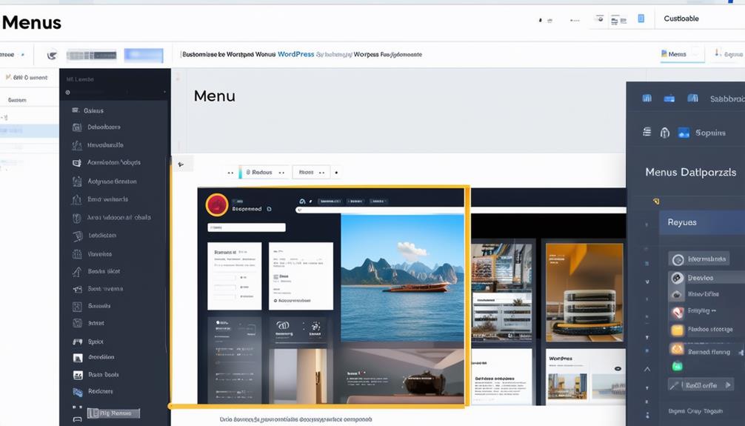Open the 'Sabbroc' tab in right panel

point(726,99)
